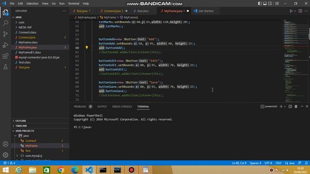Toggle bottom panel layout icon
The image size is (310, 174).
pos(265,3)
